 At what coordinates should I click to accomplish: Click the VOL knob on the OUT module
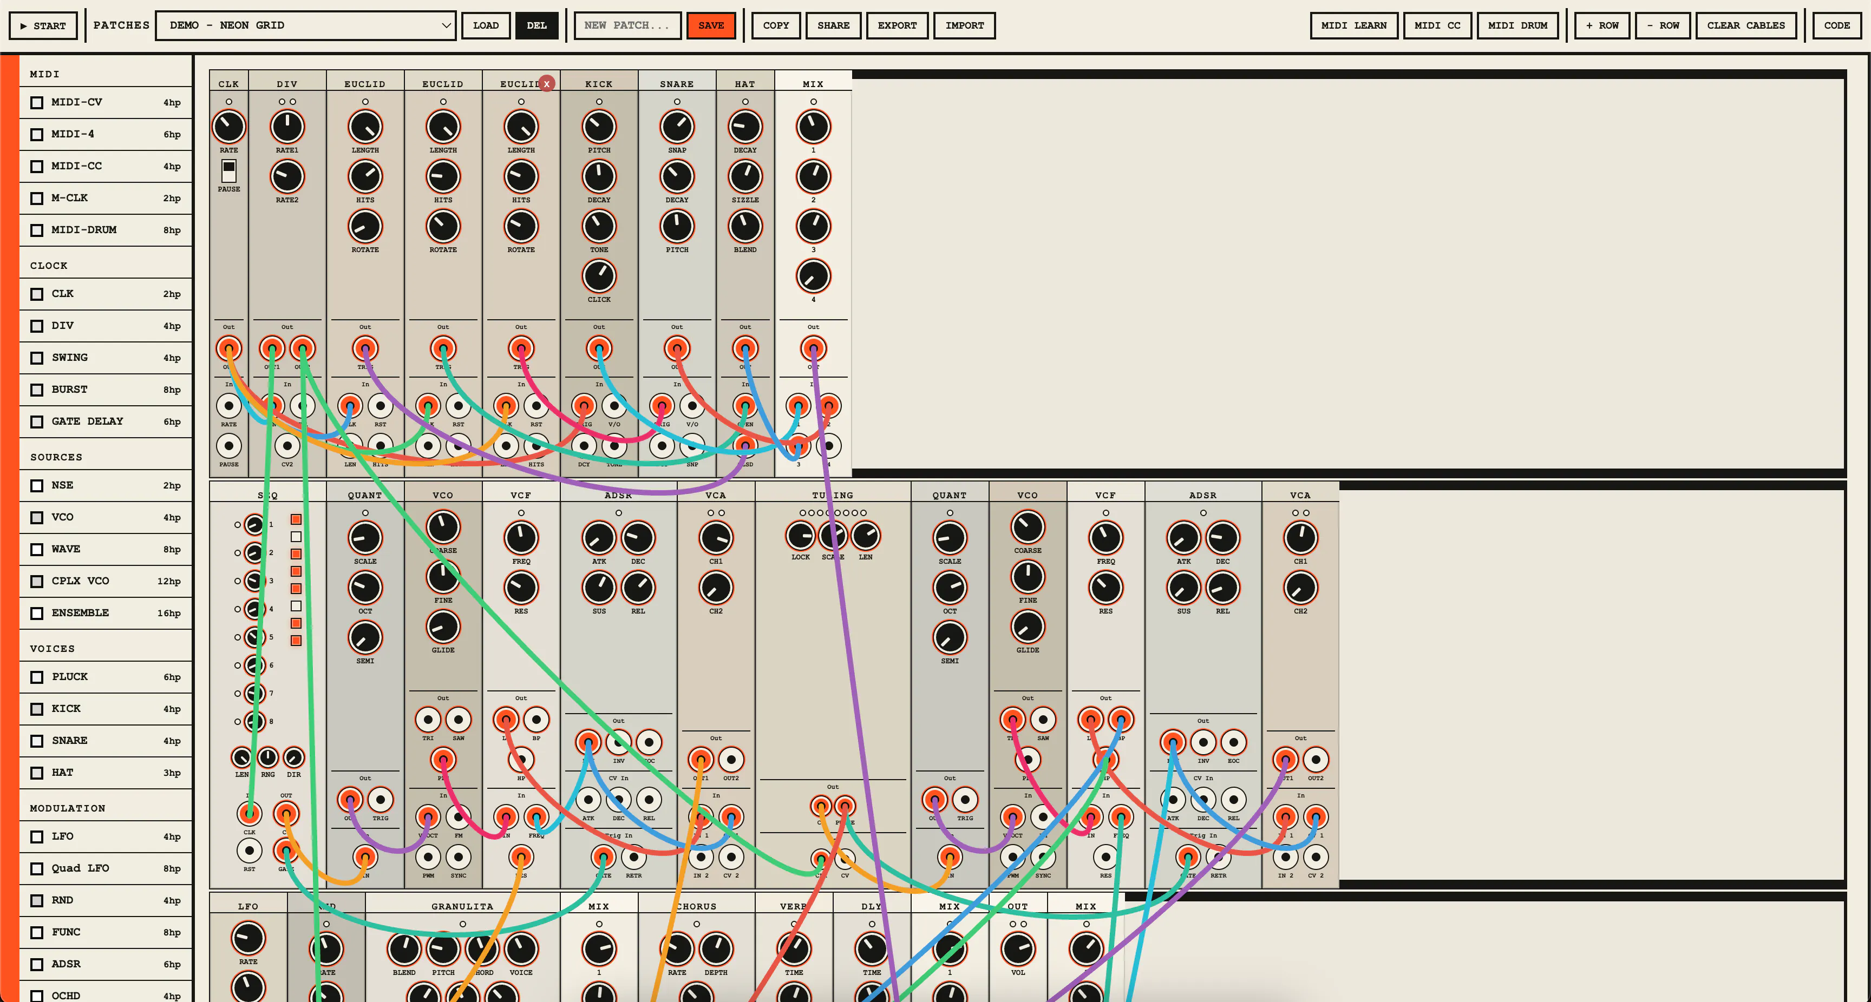tap(1018, 949)
